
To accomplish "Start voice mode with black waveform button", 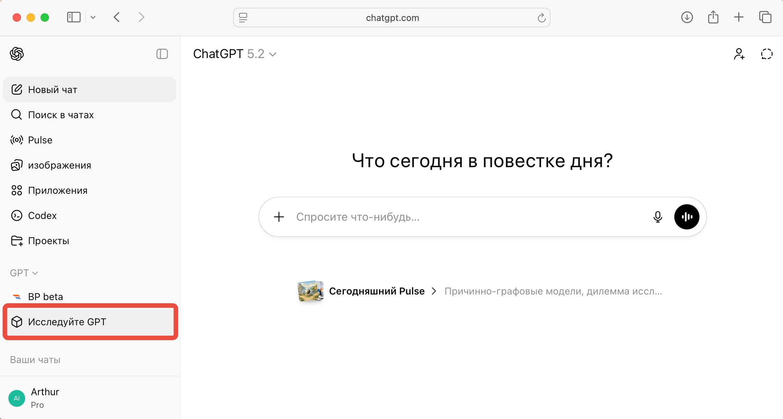I will coord(687,217).
